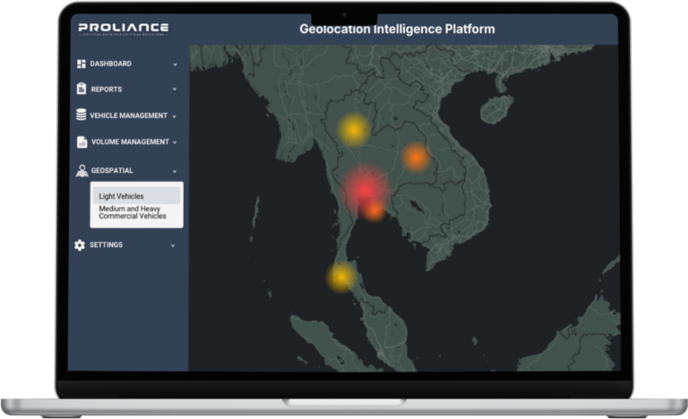Screen dimensions: 688x419
Task: Click the Geolocation Intelligence Platform title
Action: 397,29
